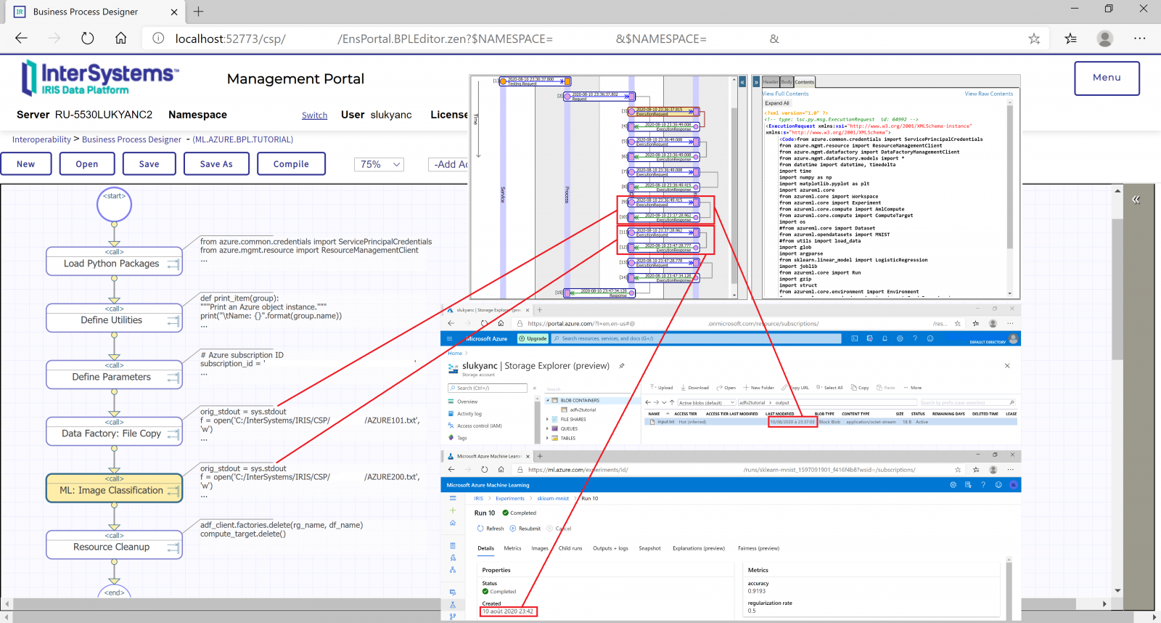Viewport: 1161px width, 623px height.
Task: Collapse the BLOB CONTAINERS tree node
Action: coord(547,400)
